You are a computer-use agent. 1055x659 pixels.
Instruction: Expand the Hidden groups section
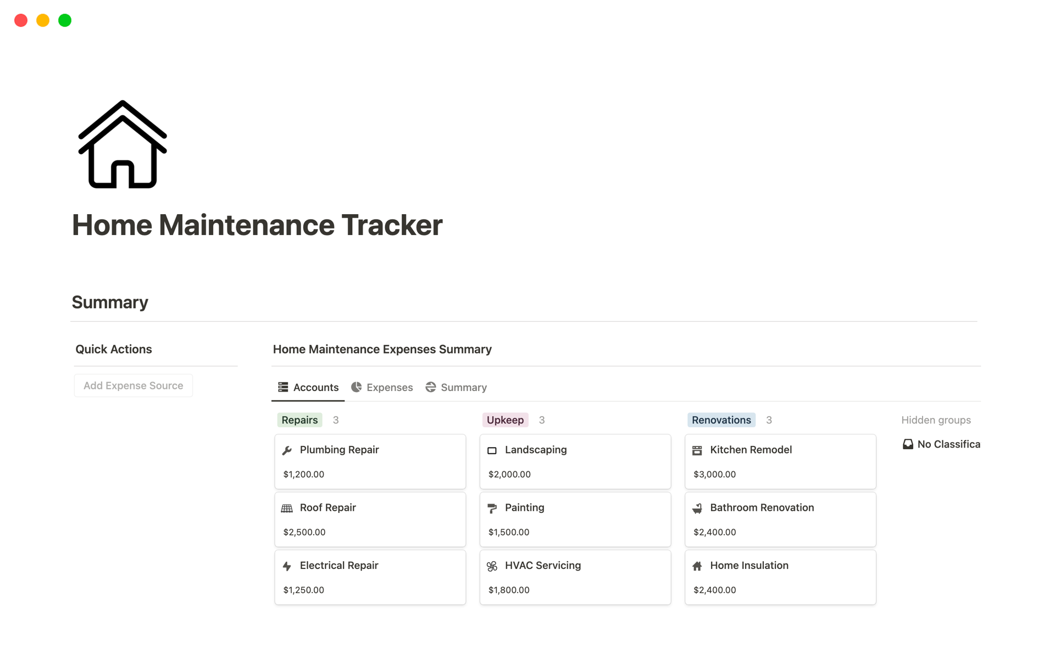point(936,420)
